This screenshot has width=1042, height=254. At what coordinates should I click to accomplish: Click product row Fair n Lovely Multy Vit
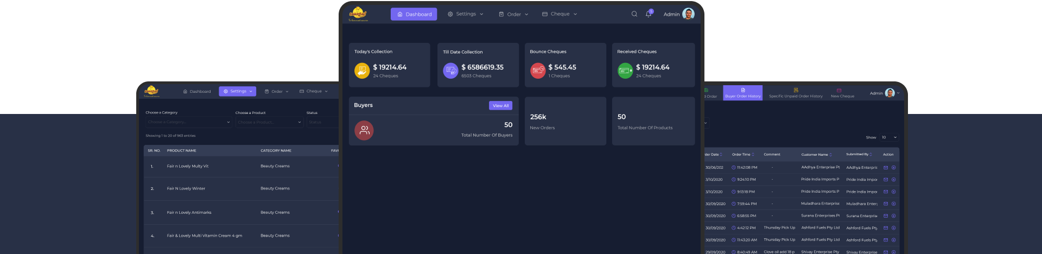click(242, 166)
